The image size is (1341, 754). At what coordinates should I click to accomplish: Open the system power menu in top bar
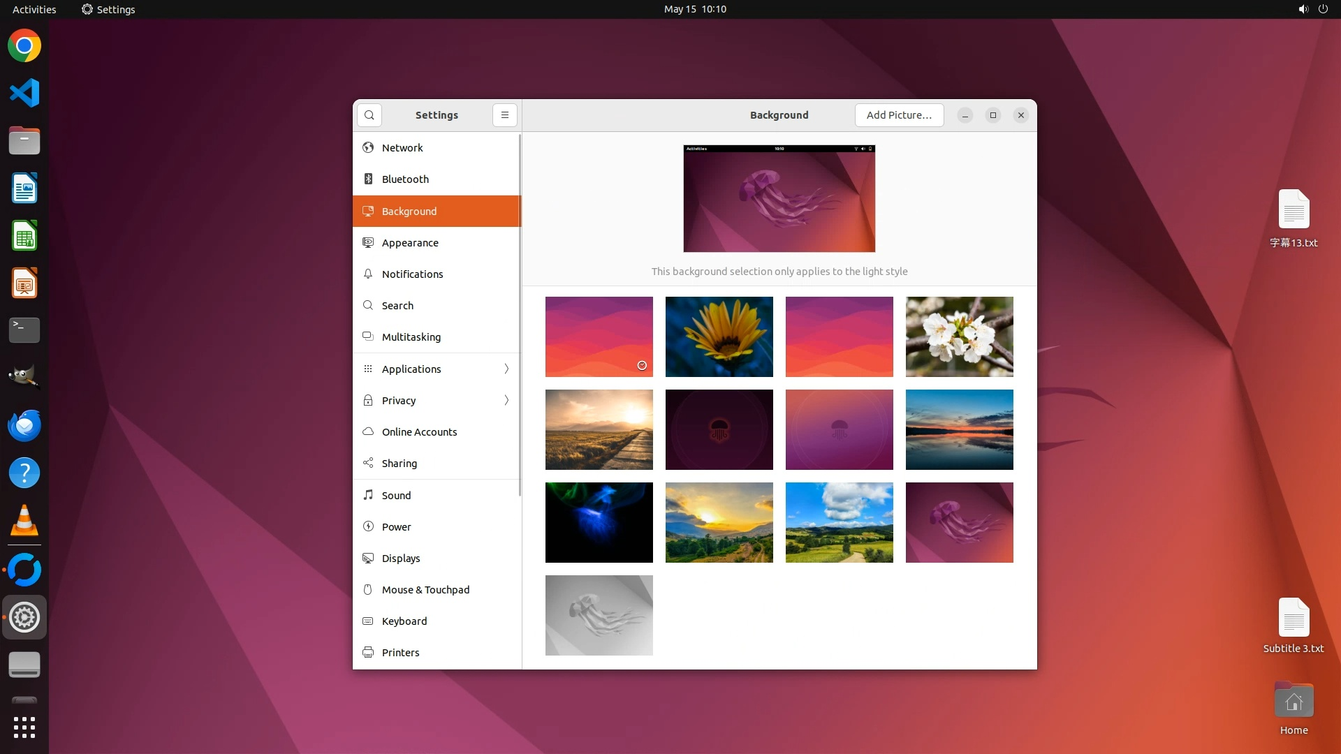click(1322, 9)
